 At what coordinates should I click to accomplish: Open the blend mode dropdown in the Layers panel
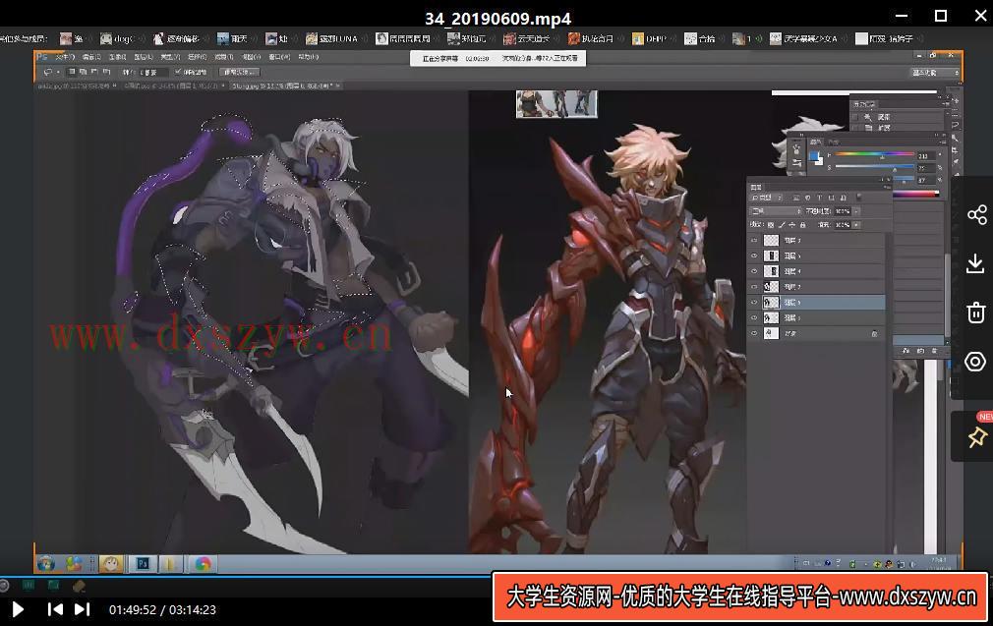click(x=777, y=211)
